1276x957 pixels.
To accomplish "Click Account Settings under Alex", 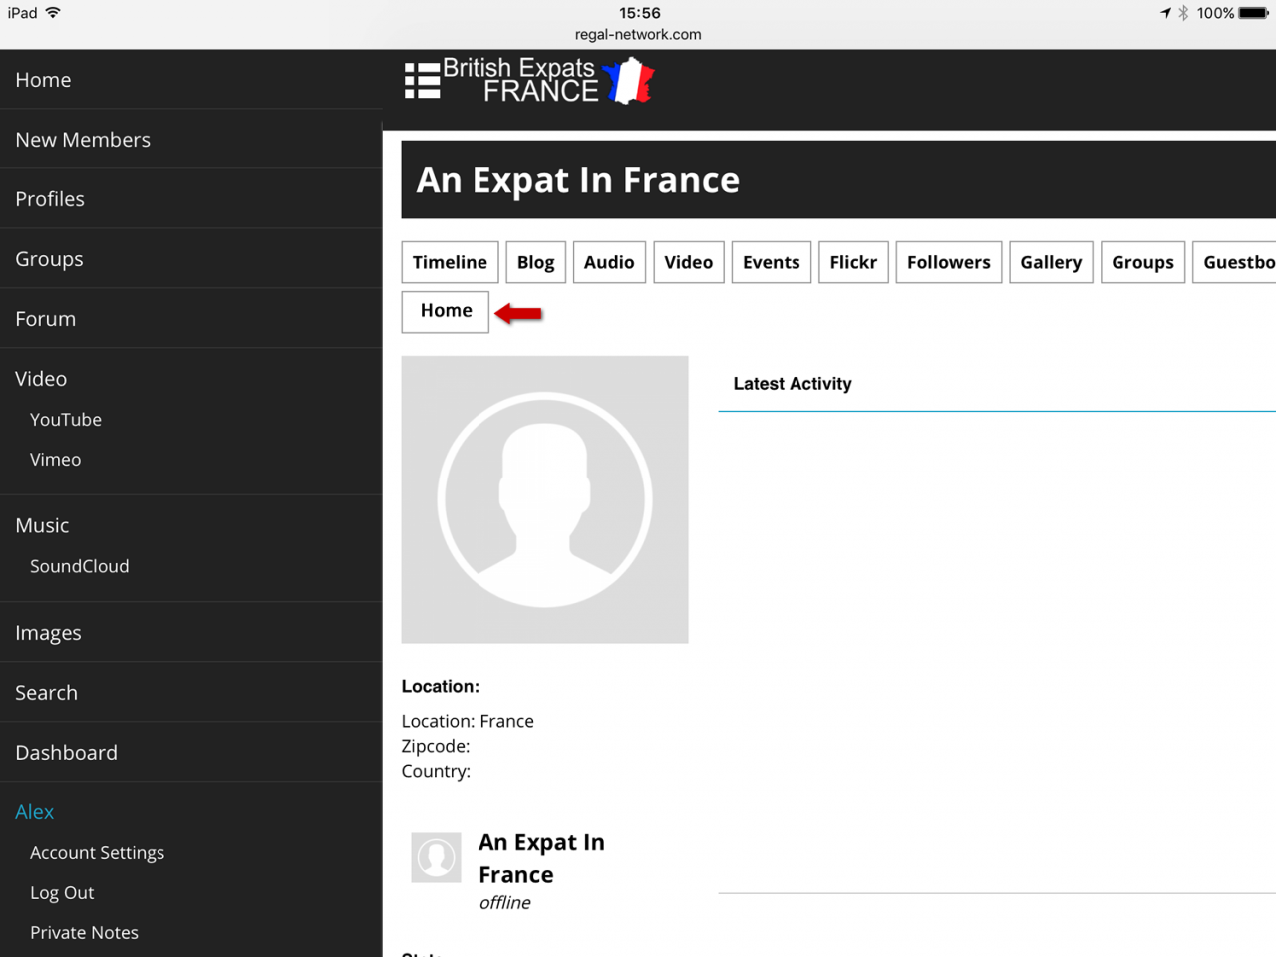I will (97, 853).
